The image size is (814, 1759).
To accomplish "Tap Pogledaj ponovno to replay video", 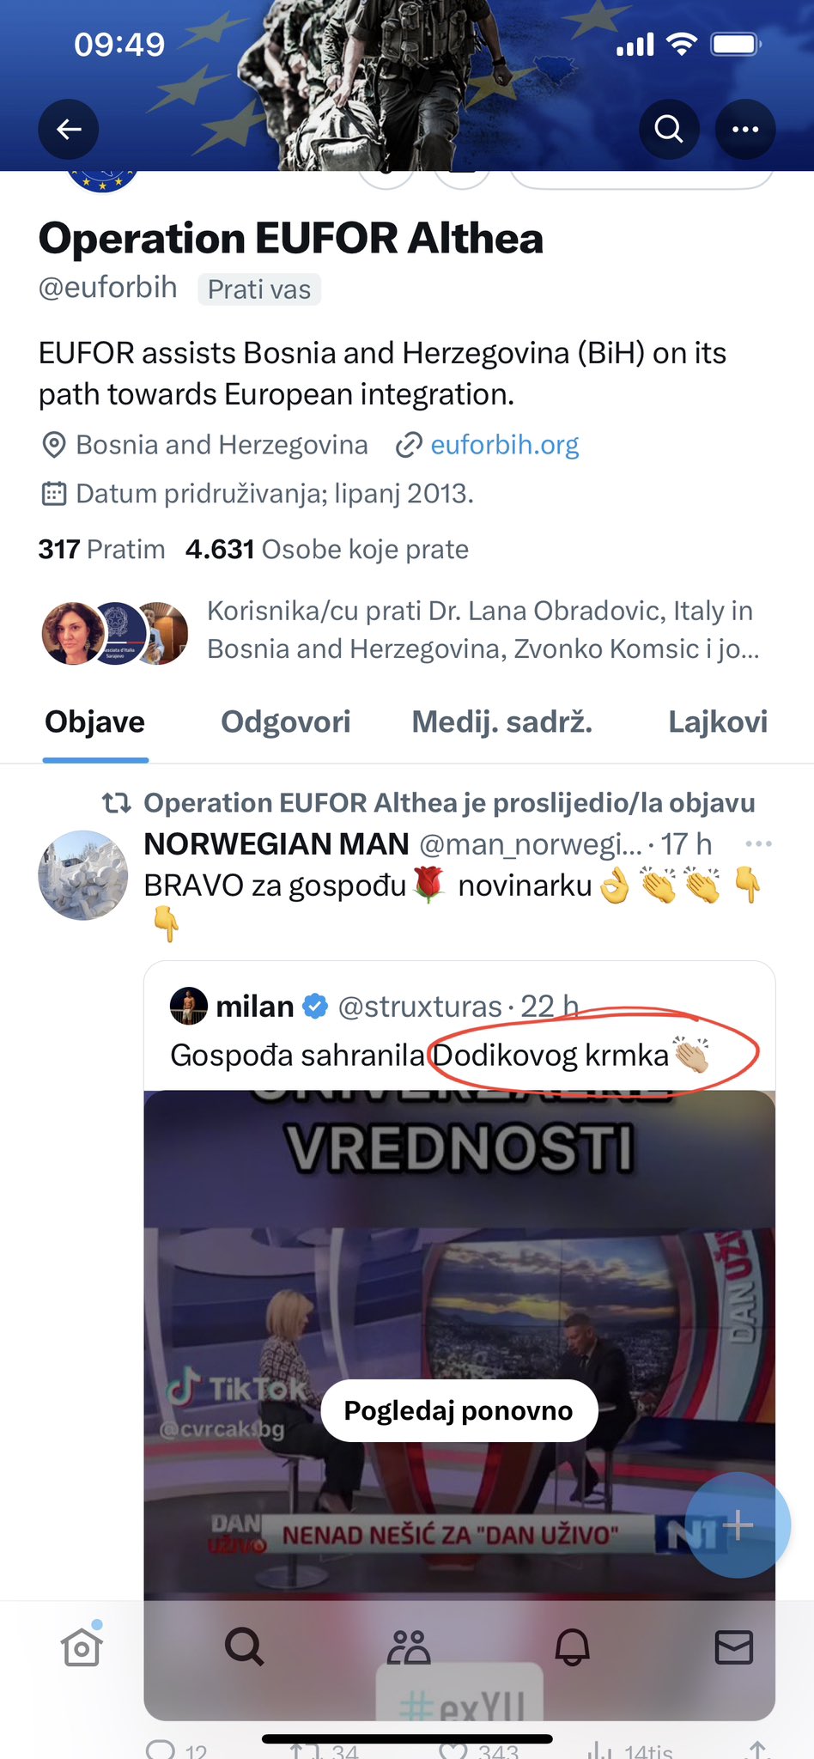I will point(459,1410).
